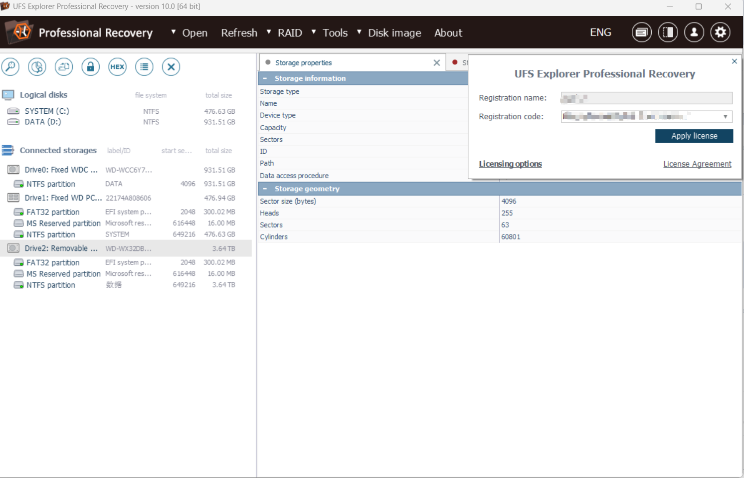Click the Professional Recovery logo icon
Image resolution: width=744 pixels, height=478 pixels.
pyautogui.click(x=19, y=32)
